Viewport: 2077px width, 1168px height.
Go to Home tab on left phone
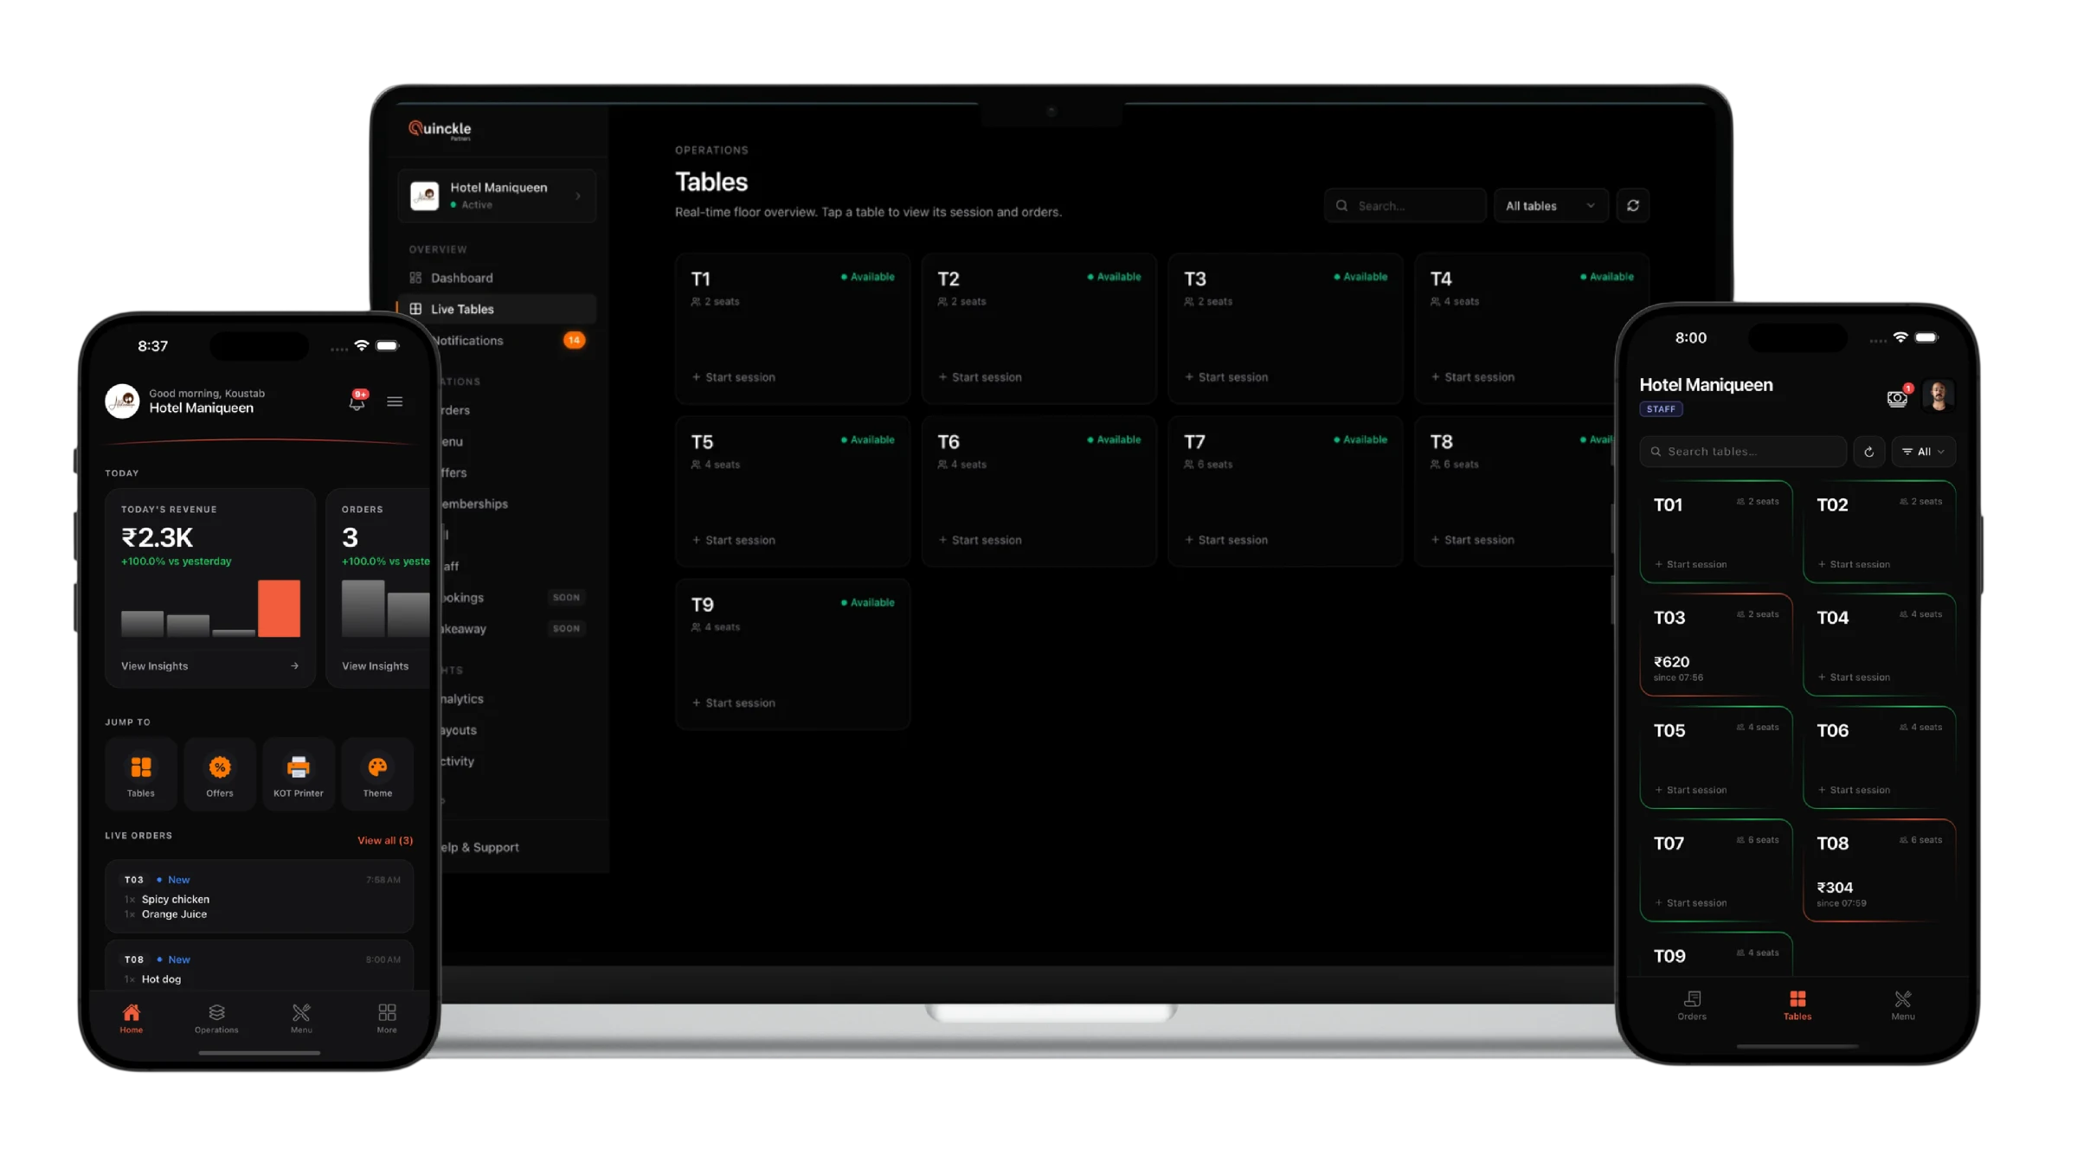tap(132, 1018)
